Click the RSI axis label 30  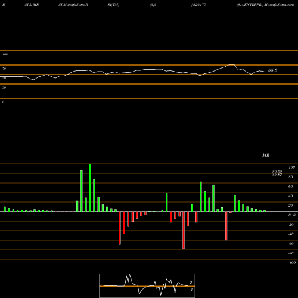4,88
